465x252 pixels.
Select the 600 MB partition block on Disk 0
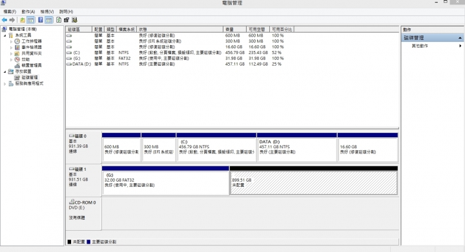121,147
